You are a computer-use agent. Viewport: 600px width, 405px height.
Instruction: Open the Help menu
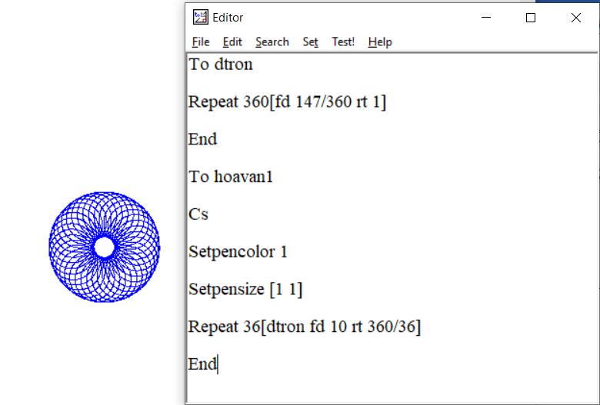pos(379,42)
